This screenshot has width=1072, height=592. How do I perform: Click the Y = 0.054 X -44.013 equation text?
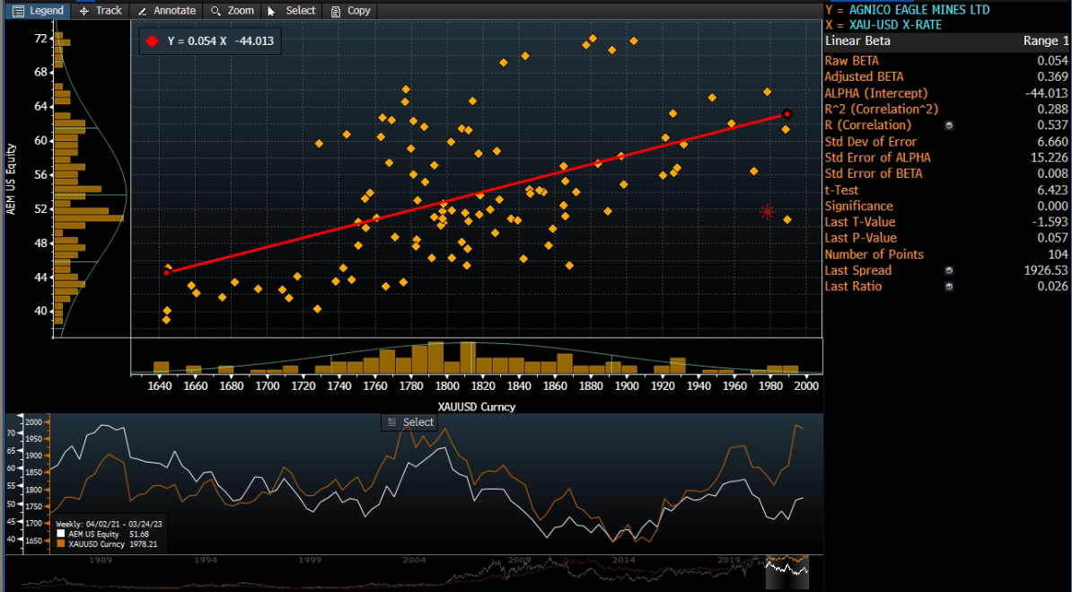click(220, 41)
